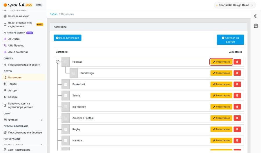
Task: Delete the Ice Hockey category
Action: 237,107
